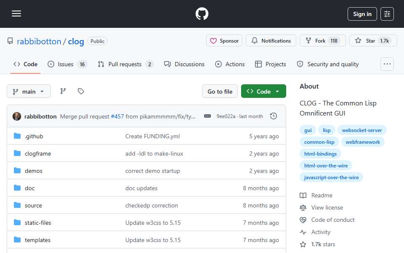Click the Sign in button

click(362, 14)
